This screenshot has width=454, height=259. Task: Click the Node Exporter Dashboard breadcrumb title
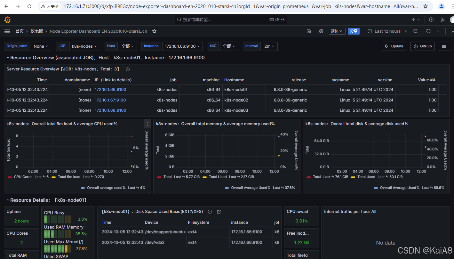[98, 31]
